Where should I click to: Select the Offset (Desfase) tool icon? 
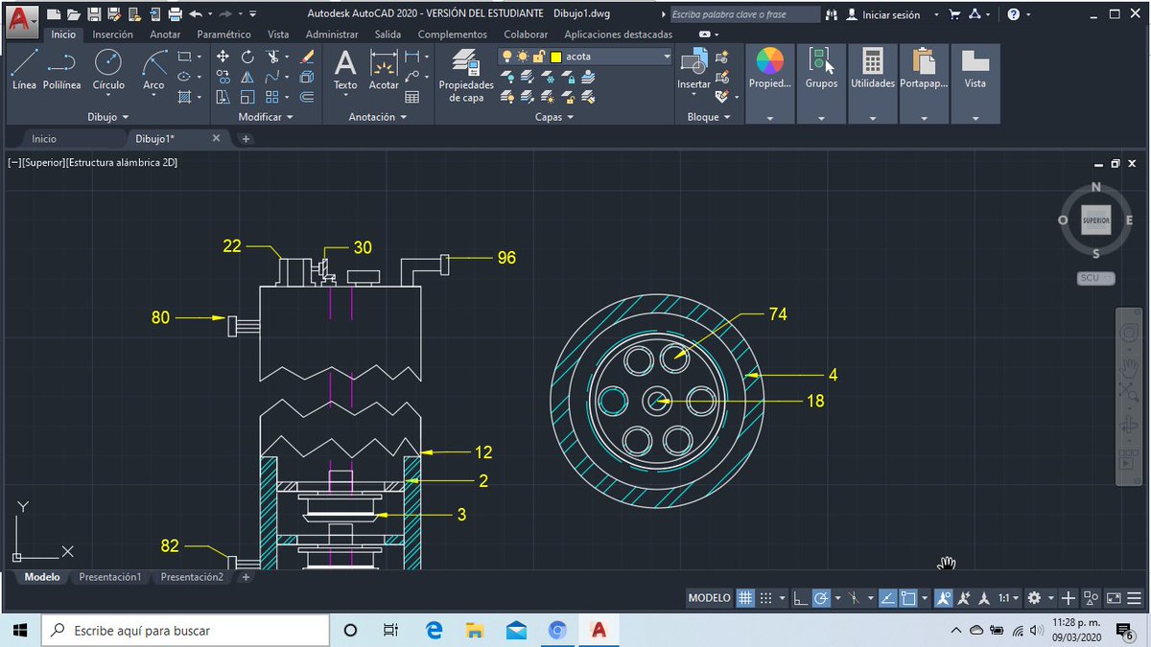pyautogui.click(x=307, y=97)
